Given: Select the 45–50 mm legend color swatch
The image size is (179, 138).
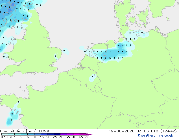Looking at the screenshot, I should (x=83, y=134).
